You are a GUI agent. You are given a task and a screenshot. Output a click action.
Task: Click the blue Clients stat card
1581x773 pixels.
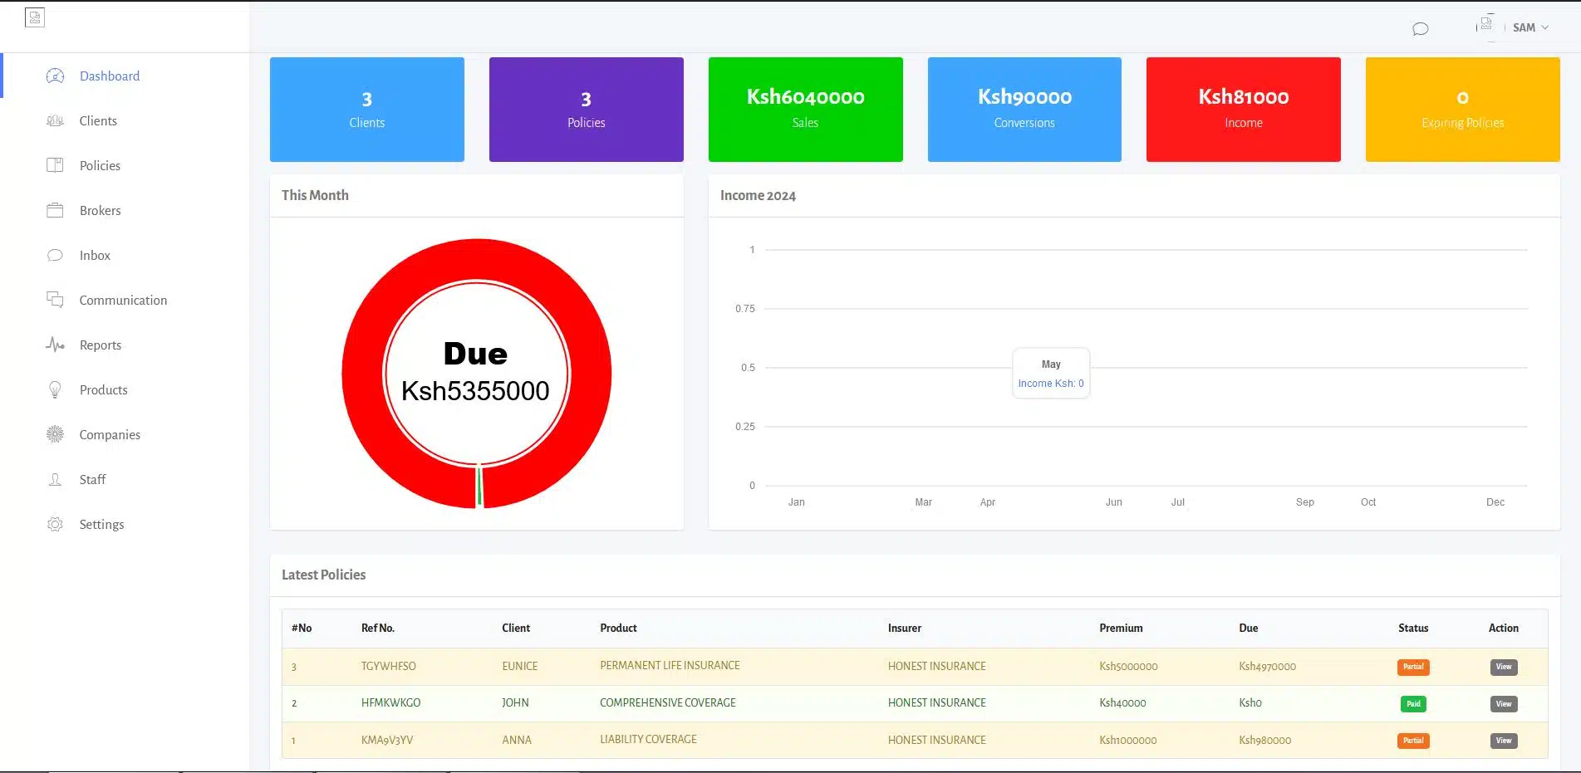[367, 110]
